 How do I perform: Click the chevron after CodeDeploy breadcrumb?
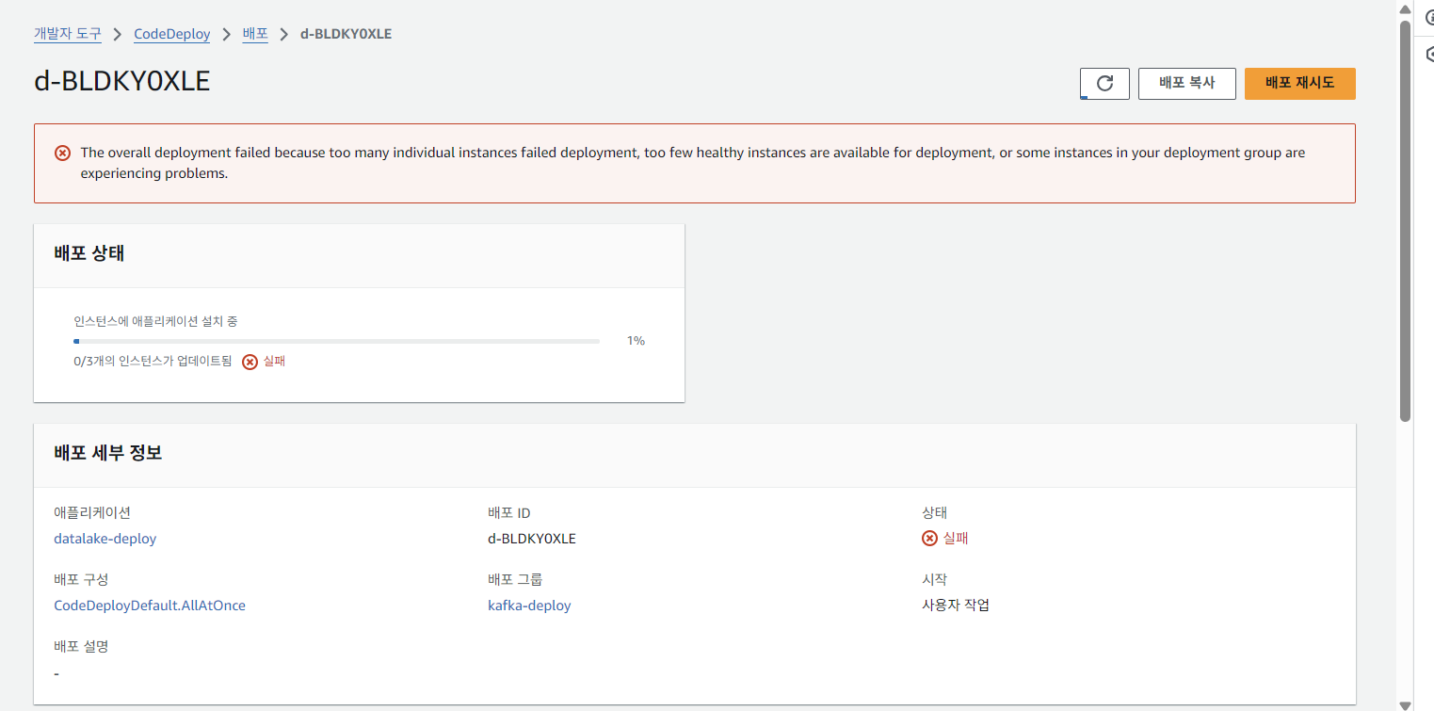tap(226, 34)
